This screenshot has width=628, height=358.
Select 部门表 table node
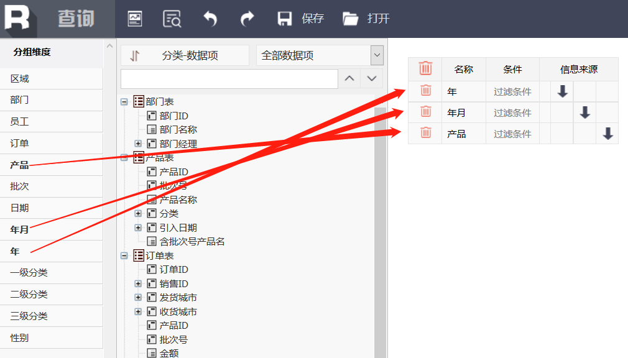pyautogui.click(x=159, y=102)
